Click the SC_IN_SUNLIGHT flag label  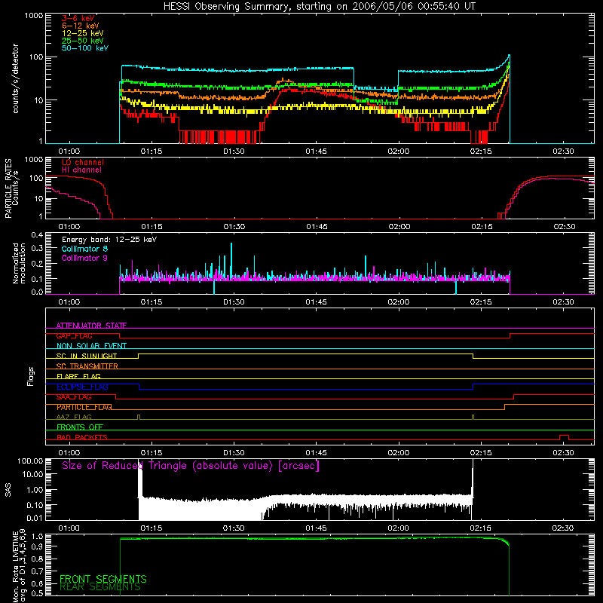[87, 356]
